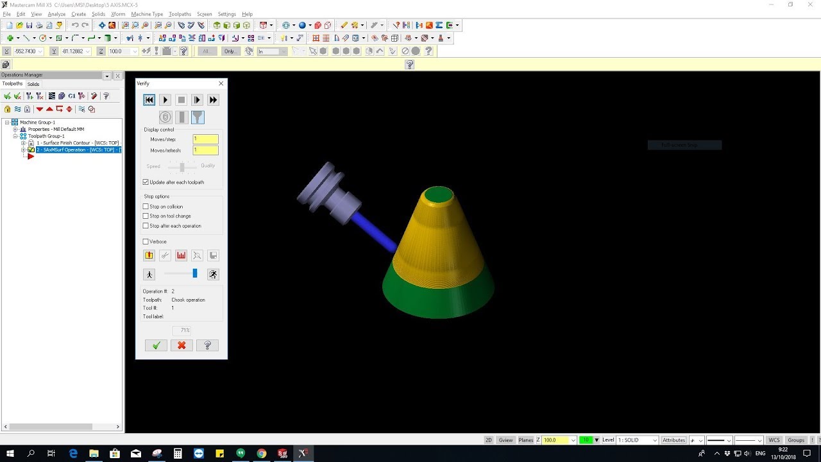Image resolution: width=821 pixels, height=462 pixels.
Task: Adjust the Verify run speed slider
Action: [195, 273]
